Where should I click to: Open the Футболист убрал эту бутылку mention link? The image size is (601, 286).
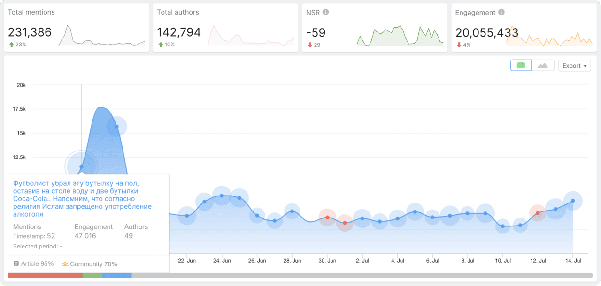click(83, 199)
